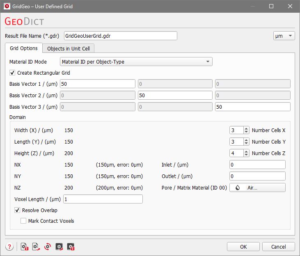300x256 pixels.
Task: Increase Number Cells X with up arrow
Action: tap(246, 128)
